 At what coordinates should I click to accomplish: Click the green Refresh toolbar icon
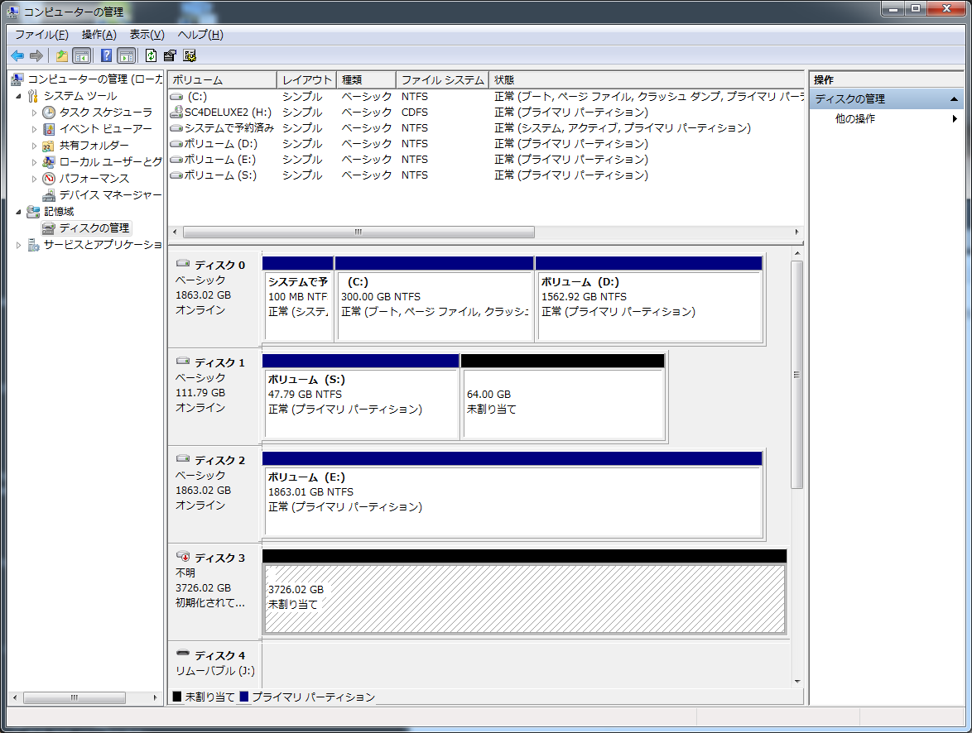click(151, 56)
